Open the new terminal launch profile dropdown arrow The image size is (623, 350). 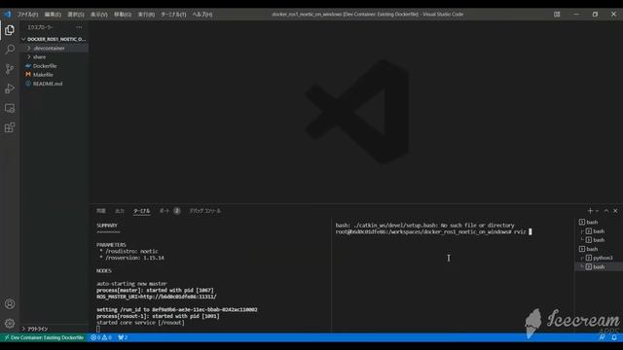(597, 211)
